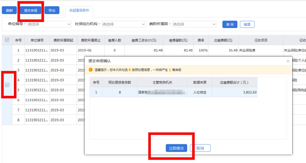
Task: Click the 重置 reset button
Action: click(247, 24)
